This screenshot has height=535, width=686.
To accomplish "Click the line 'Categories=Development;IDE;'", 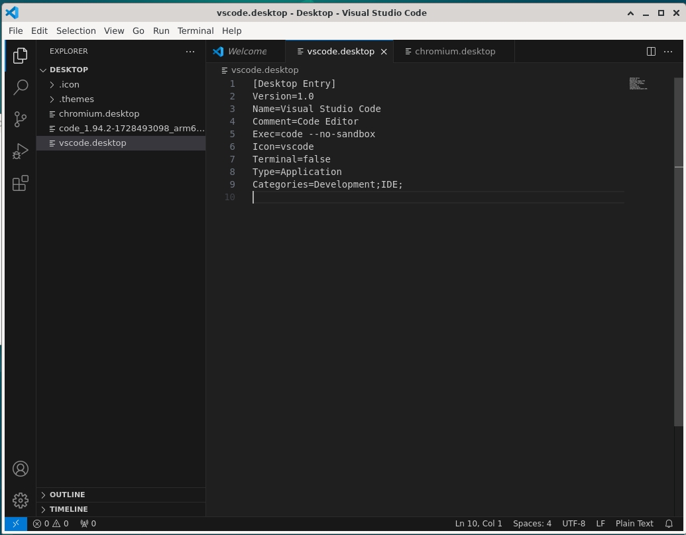I will (327, 184).
